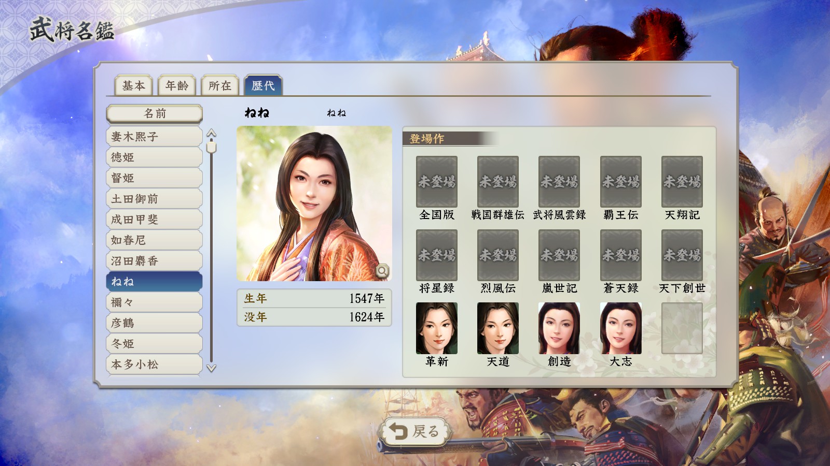Screen dimensions: 830x466
Task: Click the 戻る back button
Action: [415, 431]
